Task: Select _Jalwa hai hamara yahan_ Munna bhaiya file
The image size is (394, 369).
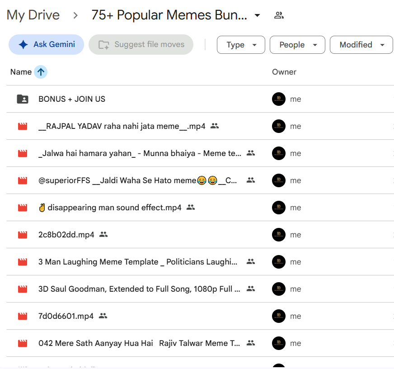Action: pos(140,153)
